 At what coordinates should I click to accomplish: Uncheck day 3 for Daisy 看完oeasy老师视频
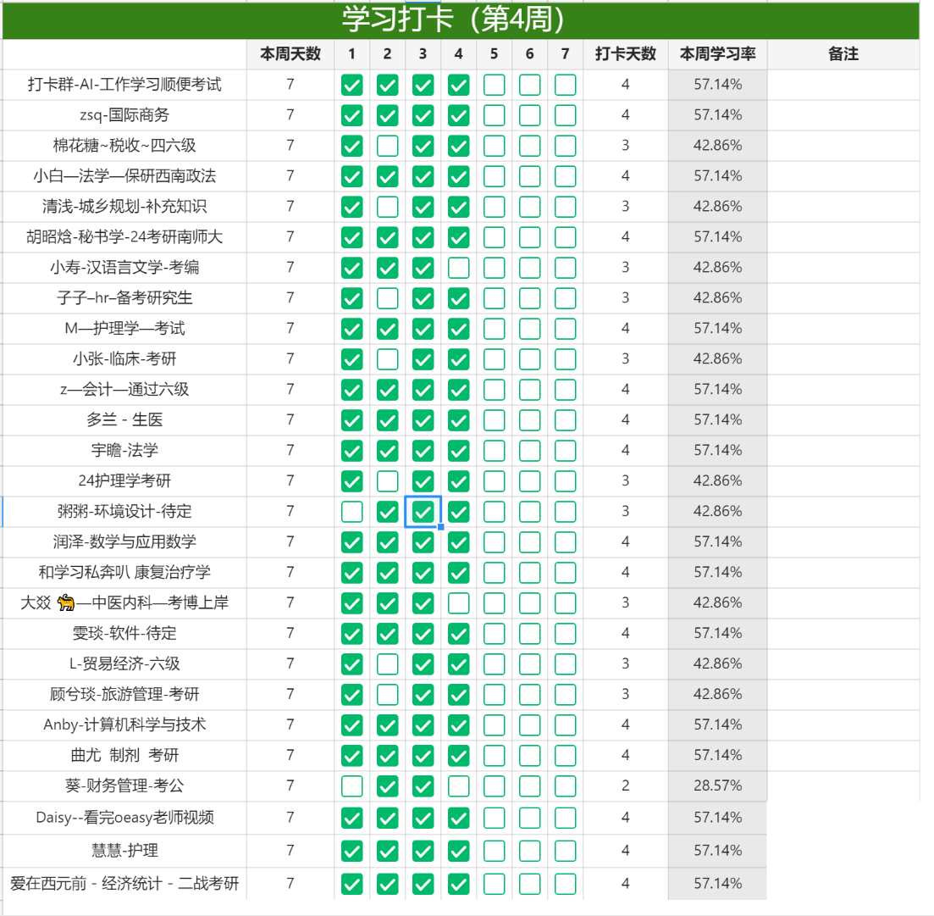coord(423,816)
